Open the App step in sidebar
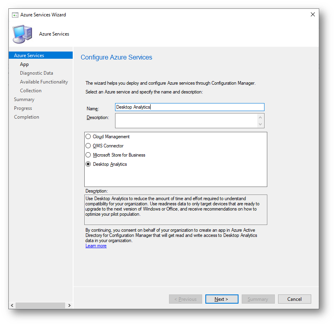The width and height of the screenshot is (336, 326). pyautogui.click(x=24, y=64)
